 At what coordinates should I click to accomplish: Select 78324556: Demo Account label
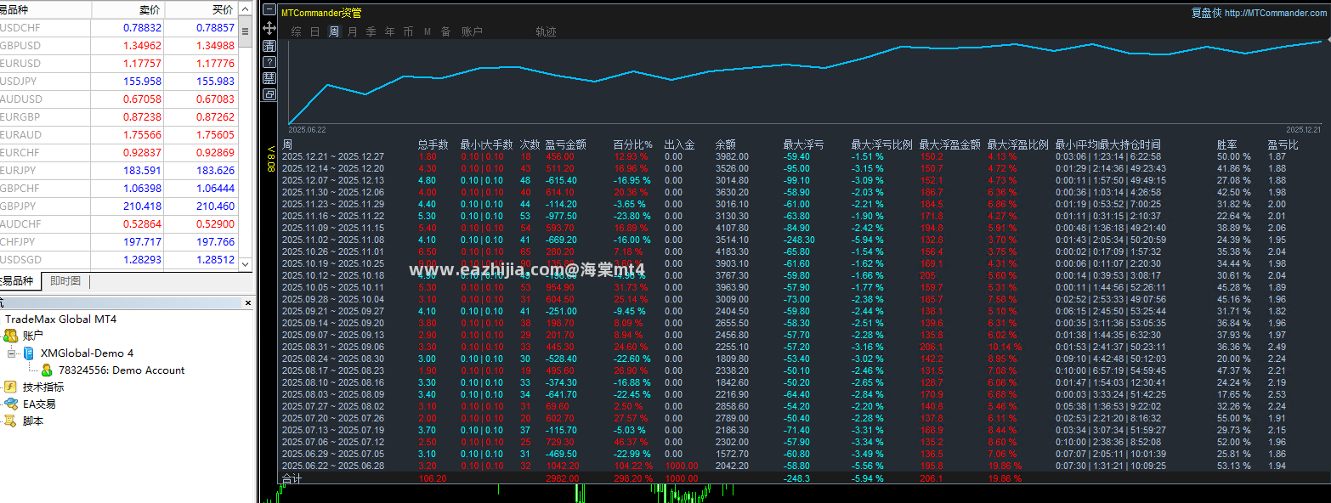point(121,370)
